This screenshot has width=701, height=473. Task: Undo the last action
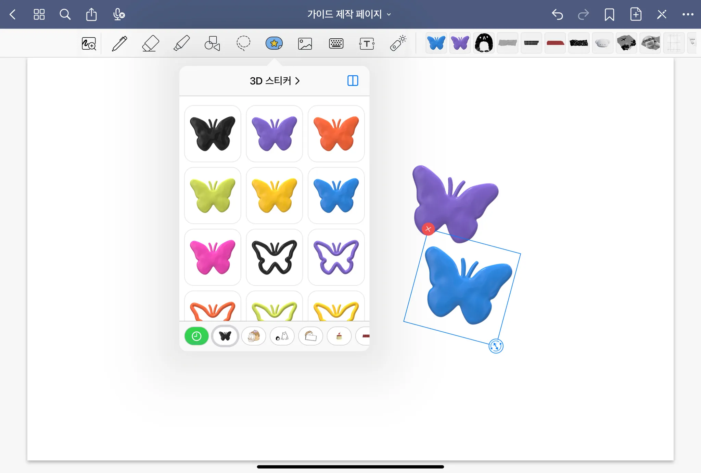click(x=557, y=14)
